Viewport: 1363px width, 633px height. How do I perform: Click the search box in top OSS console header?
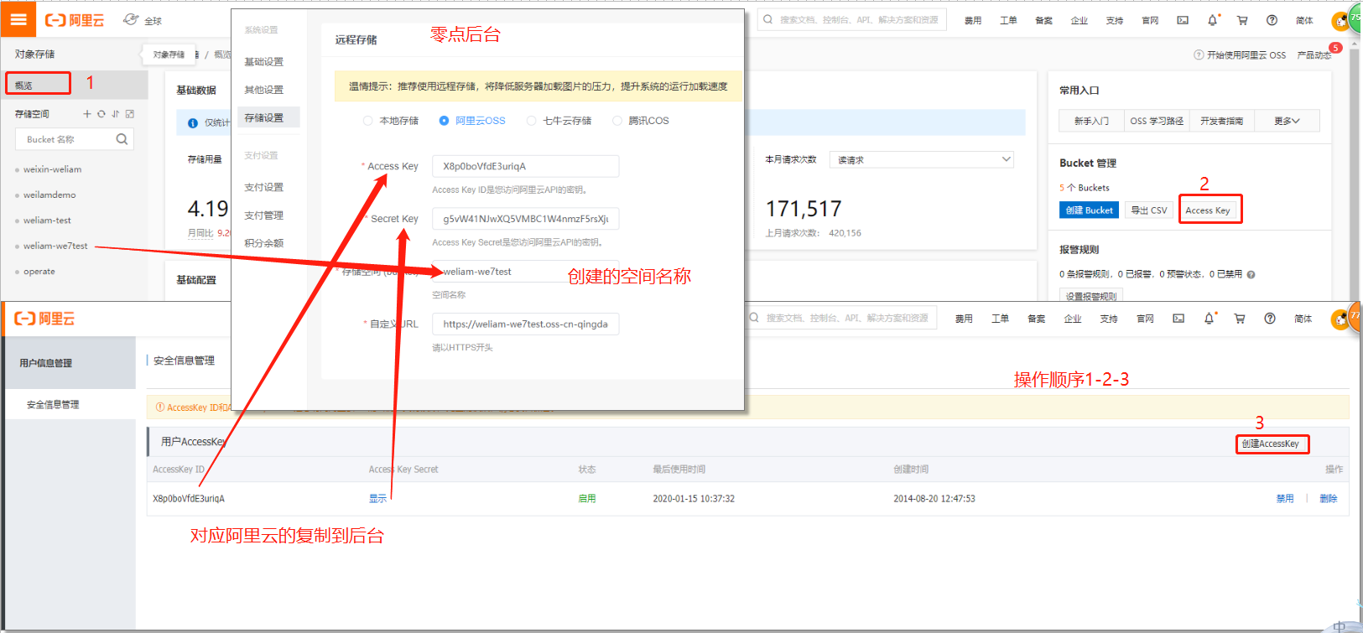(x=852, y=19)
